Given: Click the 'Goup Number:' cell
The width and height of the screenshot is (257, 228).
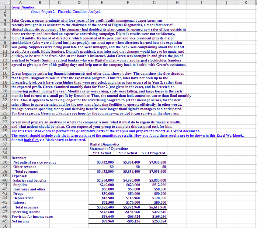Looking at the screenshot, I should pos(24,7).
